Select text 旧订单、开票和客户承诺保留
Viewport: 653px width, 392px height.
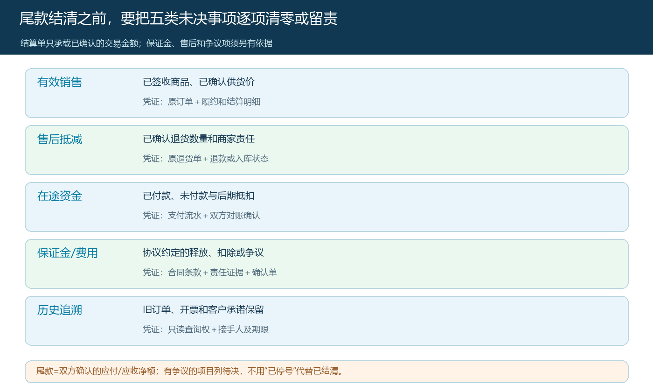click(x=203, y=309)
